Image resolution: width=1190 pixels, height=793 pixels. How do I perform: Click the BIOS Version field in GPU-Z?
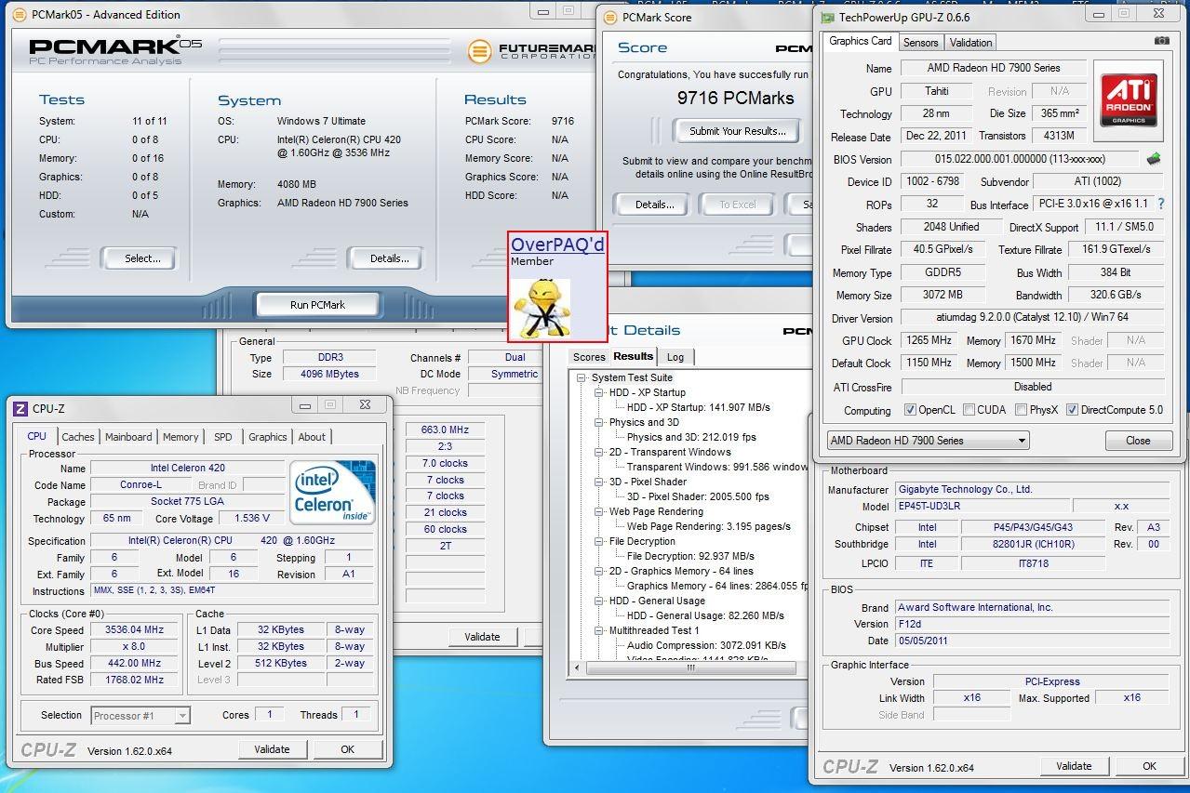[1020, 159]
